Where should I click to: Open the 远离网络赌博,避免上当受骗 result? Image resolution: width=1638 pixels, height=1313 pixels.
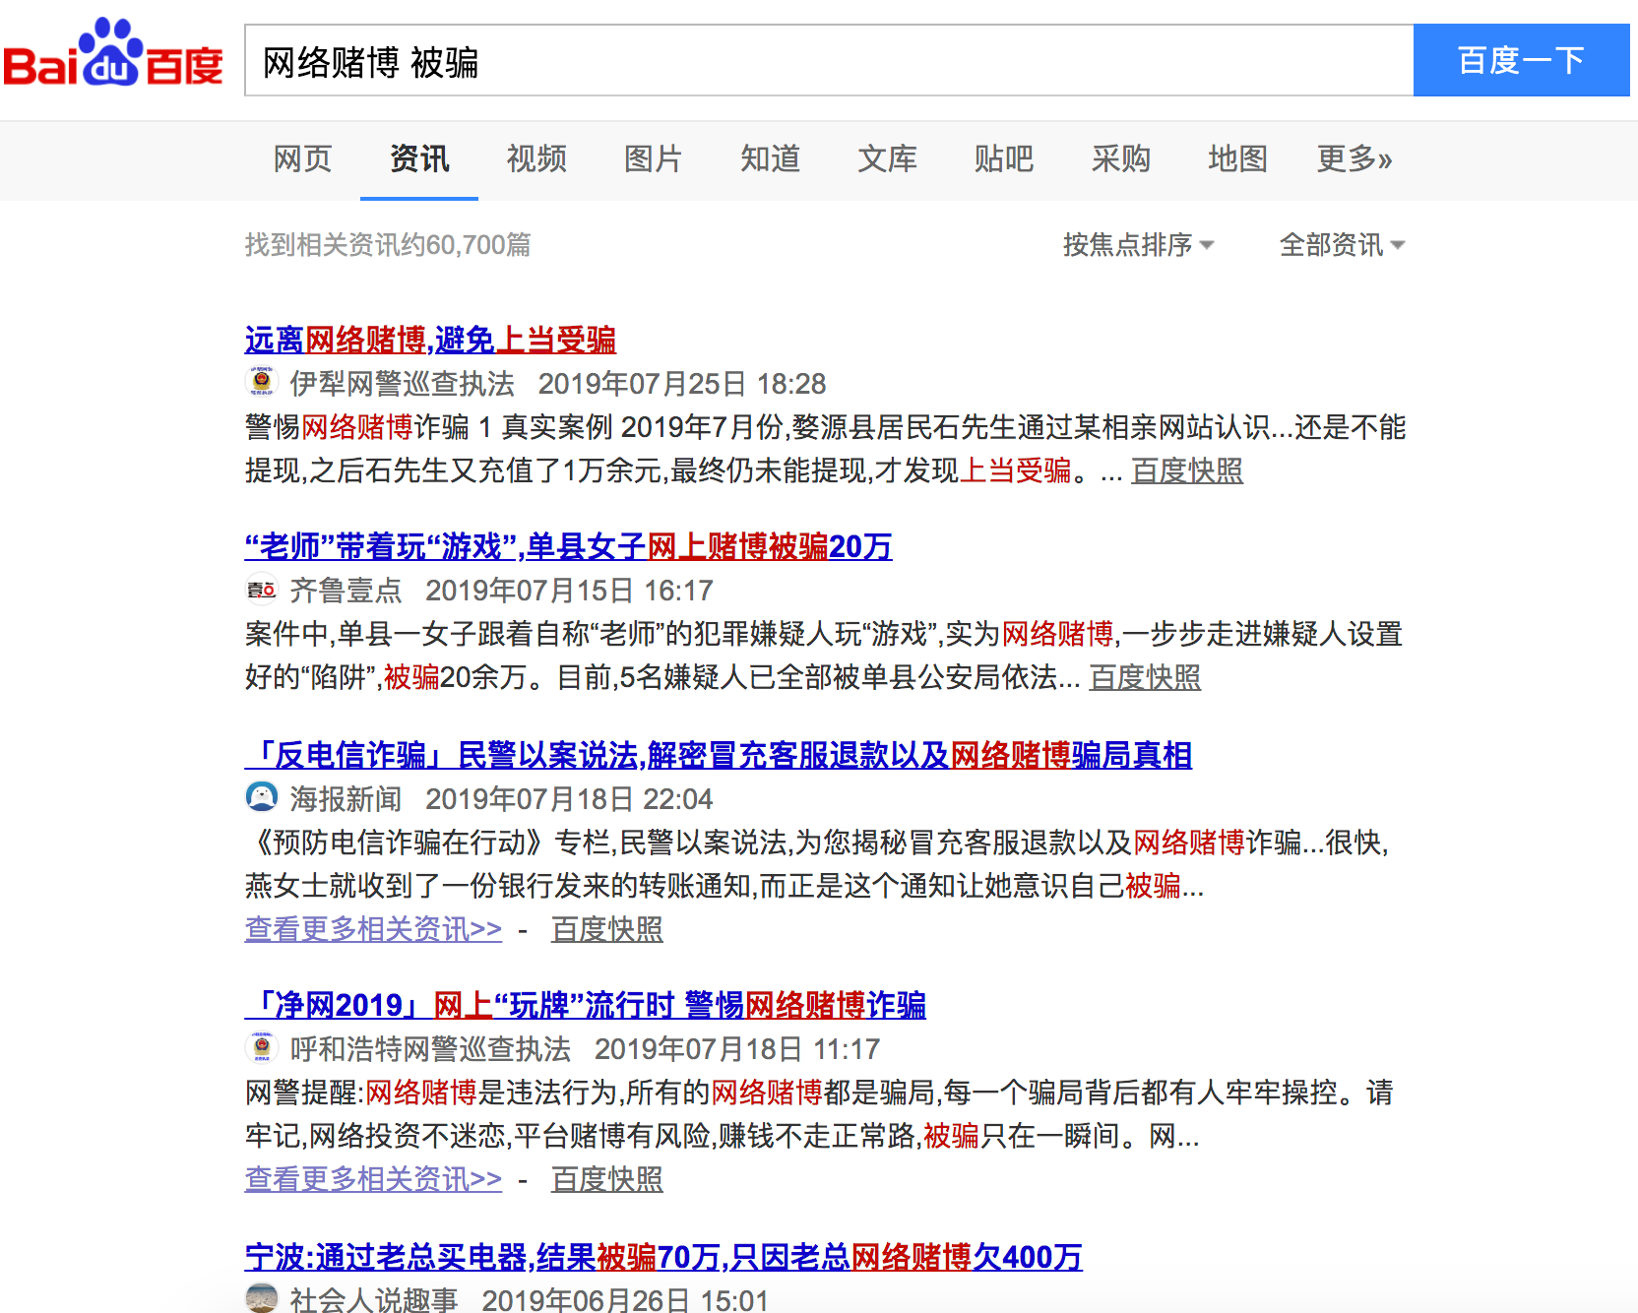(430, 340)
